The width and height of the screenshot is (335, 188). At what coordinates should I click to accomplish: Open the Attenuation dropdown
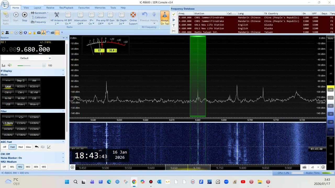pos(80,18)
